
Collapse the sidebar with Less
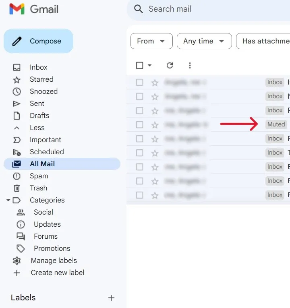pyautogui.click(x=37, y=128)
